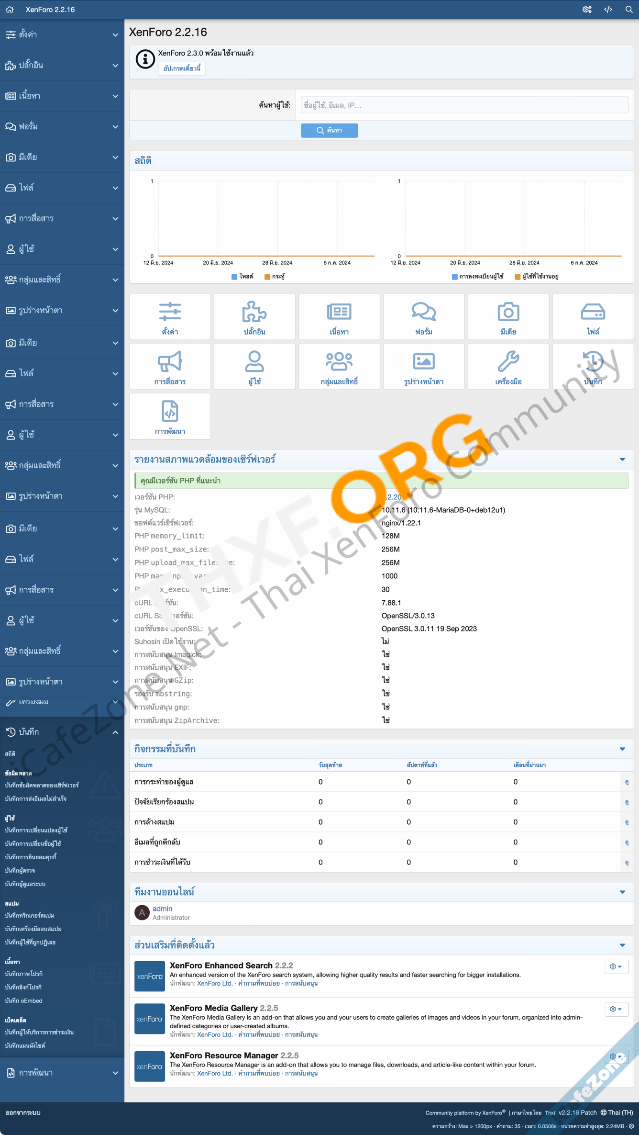Open the tools wrench tile (เครื่องมือ)
Image resolution: width=639 pixels, height=1135 pixels.
[x=508, y=367]
